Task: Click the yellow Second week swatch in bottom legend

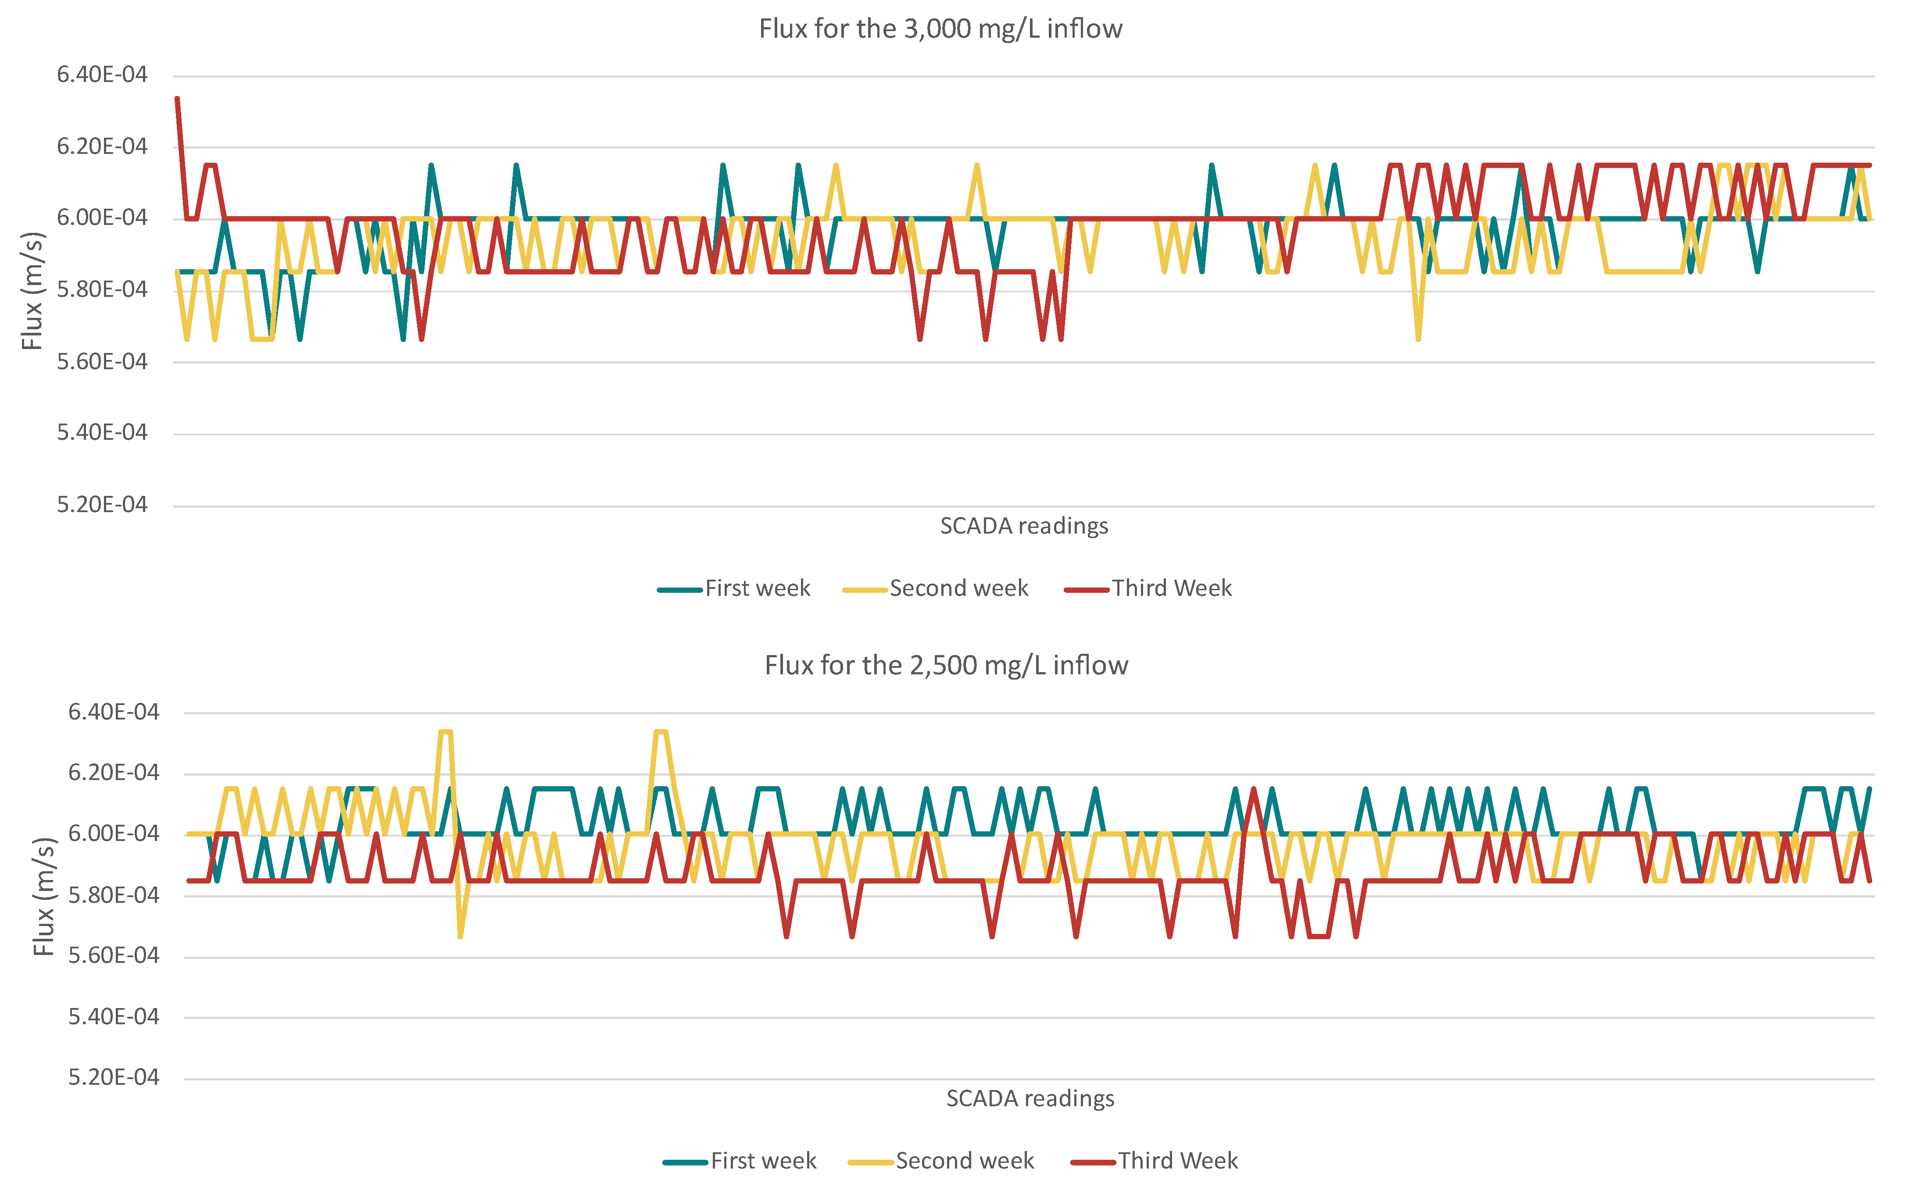Action: pos(871,1161)
